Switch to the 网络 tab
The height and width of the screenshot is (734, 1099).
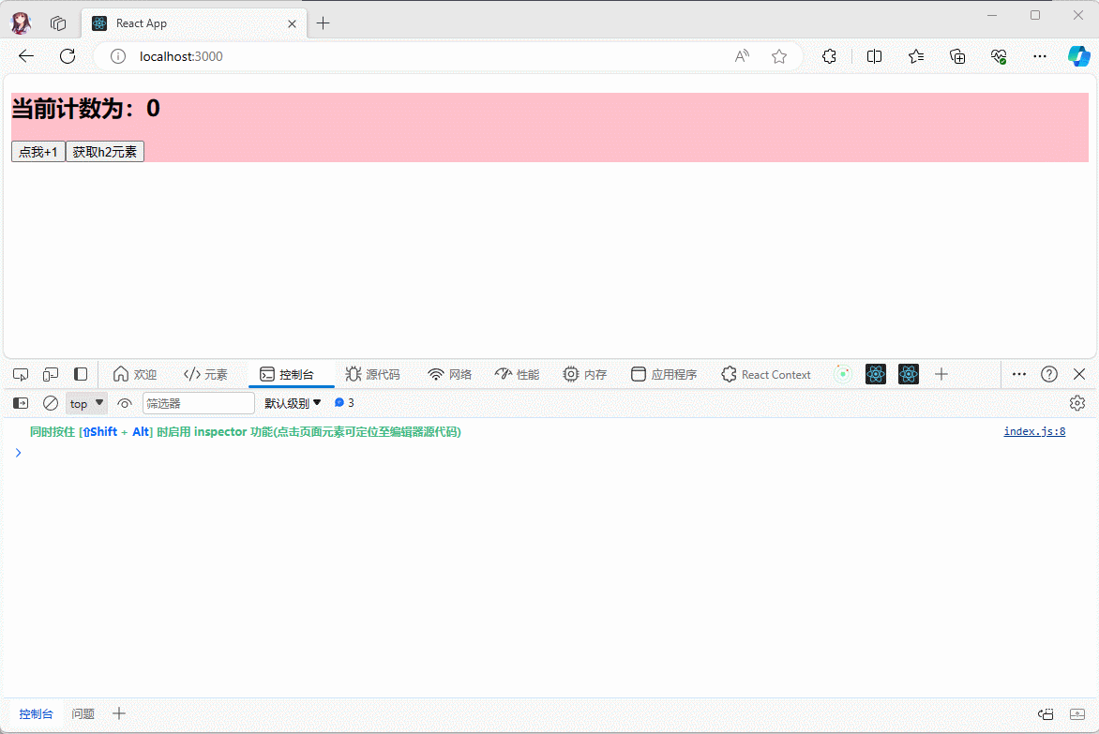pos(449,374)
